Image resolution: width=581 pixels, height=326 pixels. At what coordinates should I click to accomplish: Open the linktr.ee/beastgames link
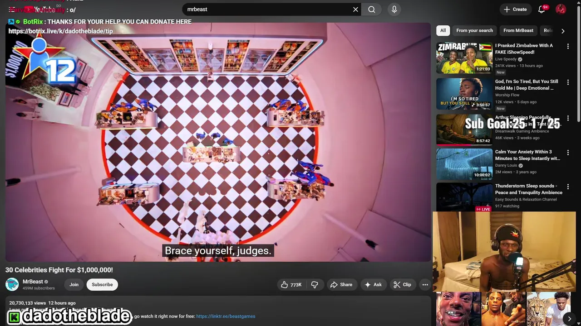(226, 316)
